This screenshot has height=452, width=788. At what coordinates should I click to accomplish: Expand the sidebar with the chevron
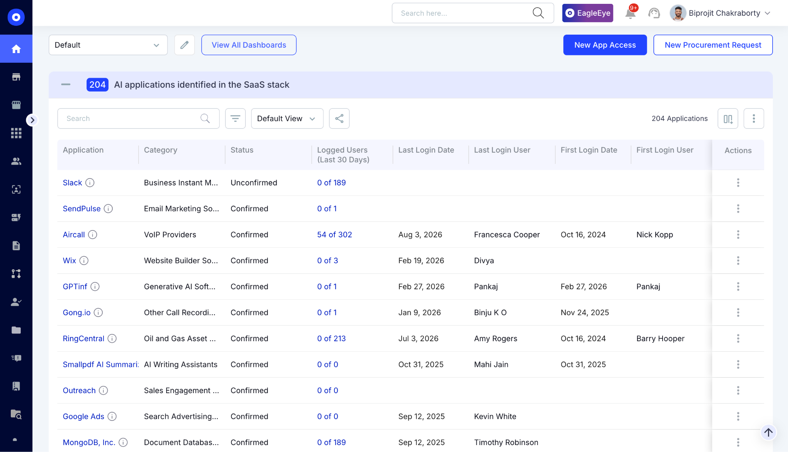32,120
